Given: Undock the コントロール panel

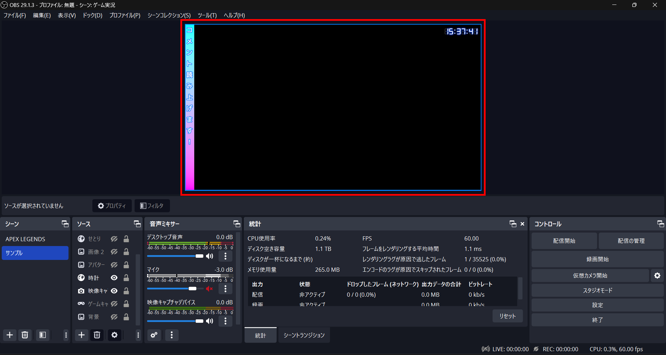Looking at the screenshot, I should 660,224.
